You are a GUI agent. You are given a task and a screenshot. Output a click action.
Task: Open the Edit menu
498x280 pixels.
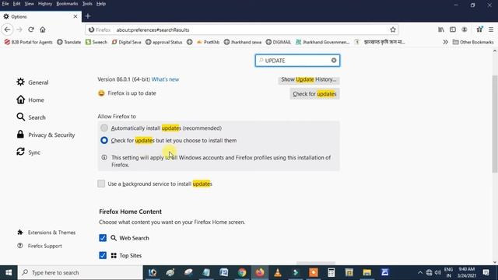pyautogui.click(x=16, y=4)
